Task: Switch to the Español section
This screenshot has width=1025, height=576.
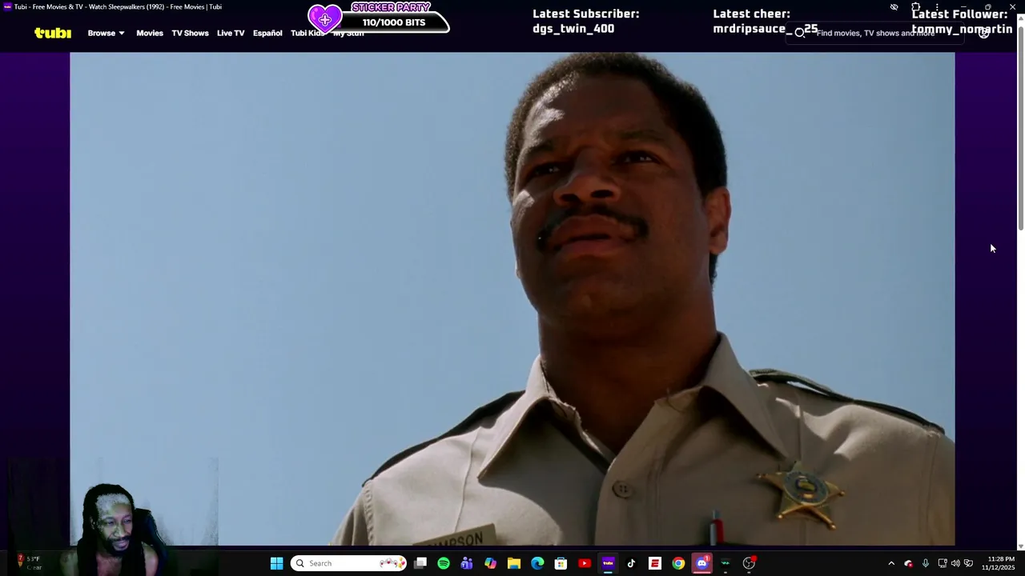Action: (x=267, y=33)
